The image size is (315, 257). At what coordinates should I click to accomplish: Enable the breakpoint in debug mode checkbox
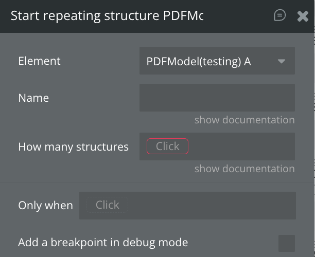(287, 243)
